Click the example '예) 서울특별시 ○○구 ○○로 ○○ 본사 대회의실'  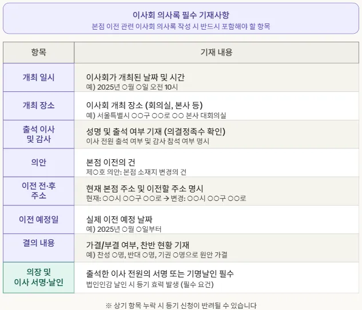[156, 115]
